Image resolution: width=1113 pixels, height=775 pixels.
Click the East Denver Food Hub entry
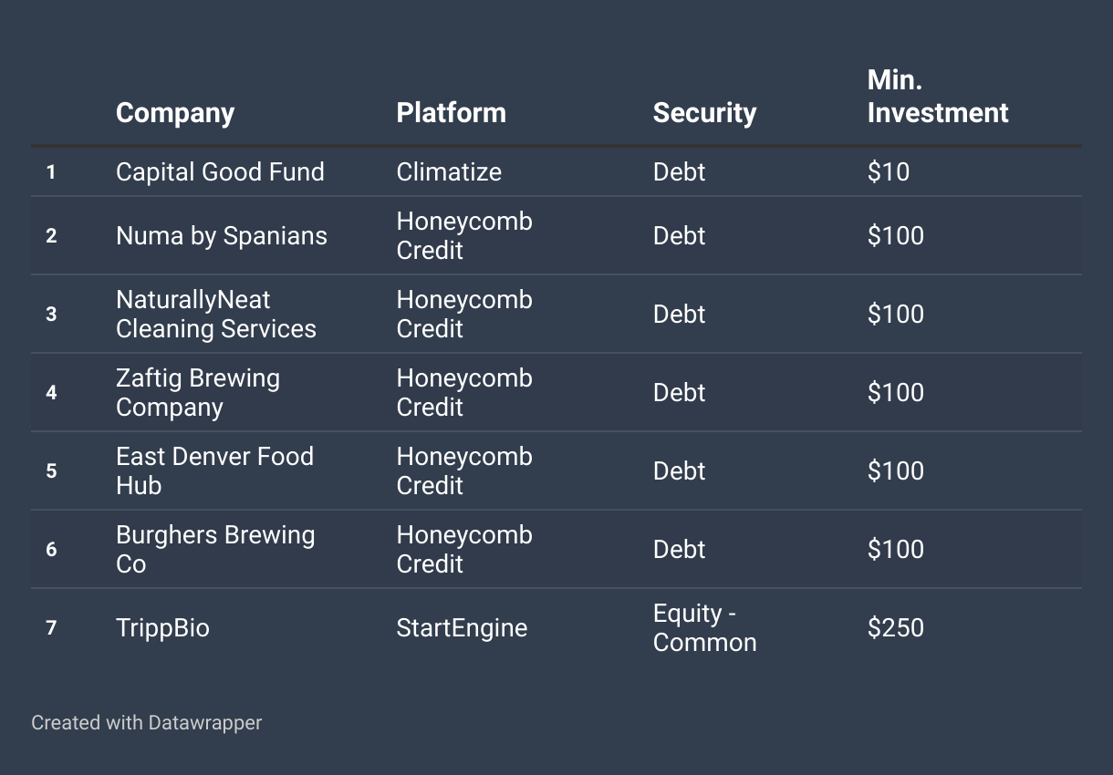pos(214,471)
